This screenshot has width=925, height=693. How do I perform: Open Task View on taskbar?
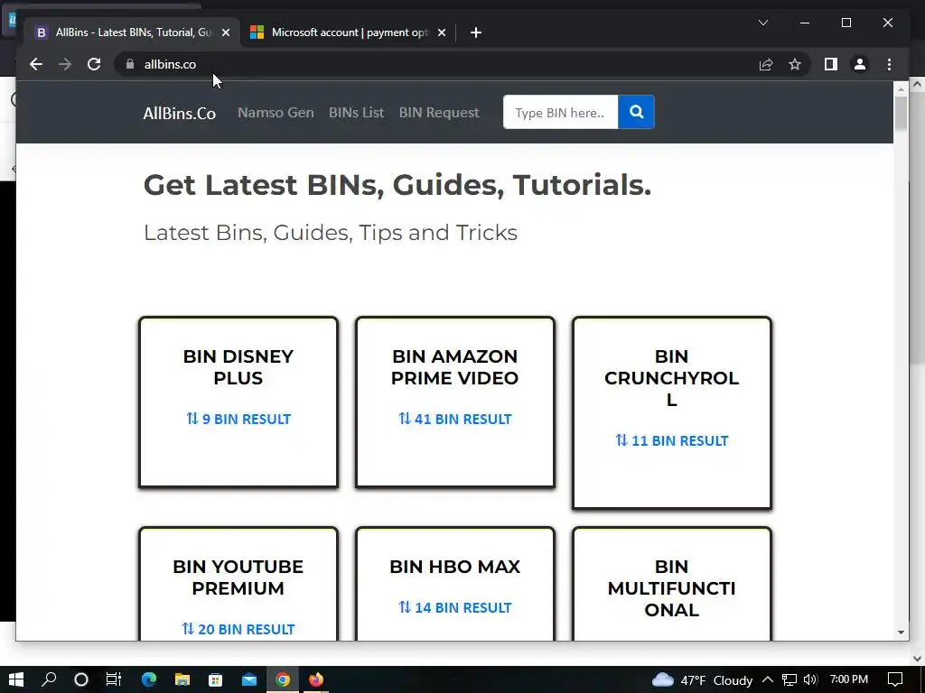tap(114, 679)
